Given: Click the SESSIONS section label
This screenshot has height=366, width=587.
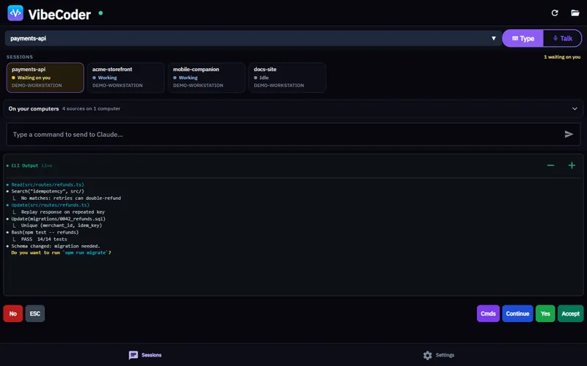Looking at the screenshot, I should point(20,57).
